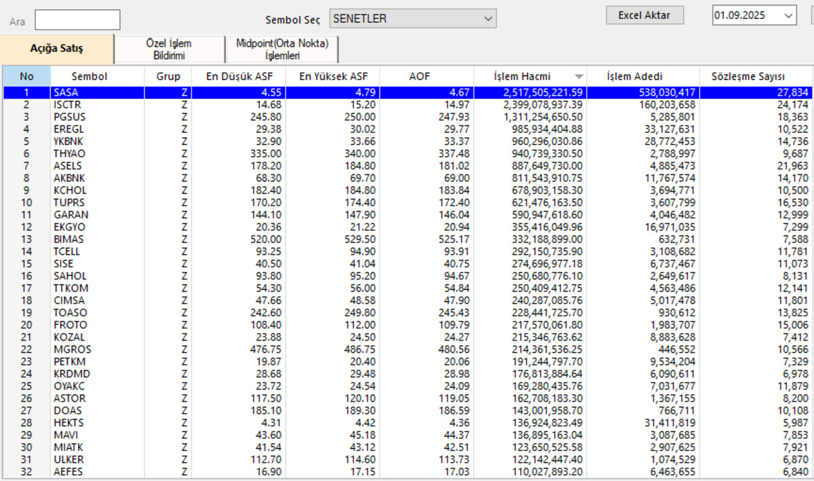814x481 pixels.
Task: Open the Özel İşlem Bildirimi tab
Action: pos(170,50)
